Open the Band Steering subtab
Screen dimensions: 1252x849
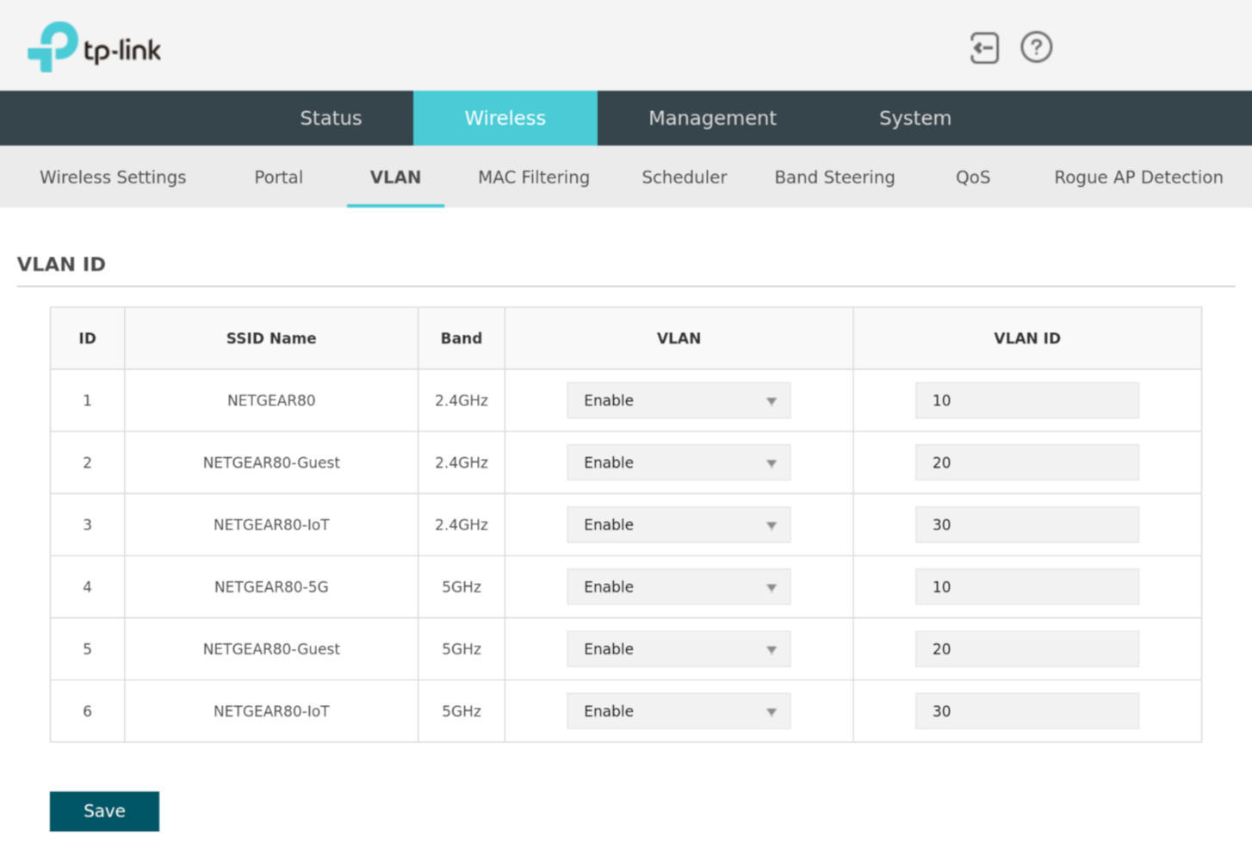click(834, 177)
